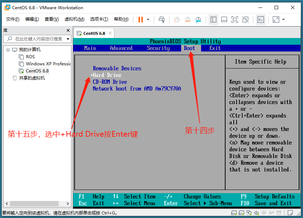Take a snapshot of the virtual machine

(177, 20)
